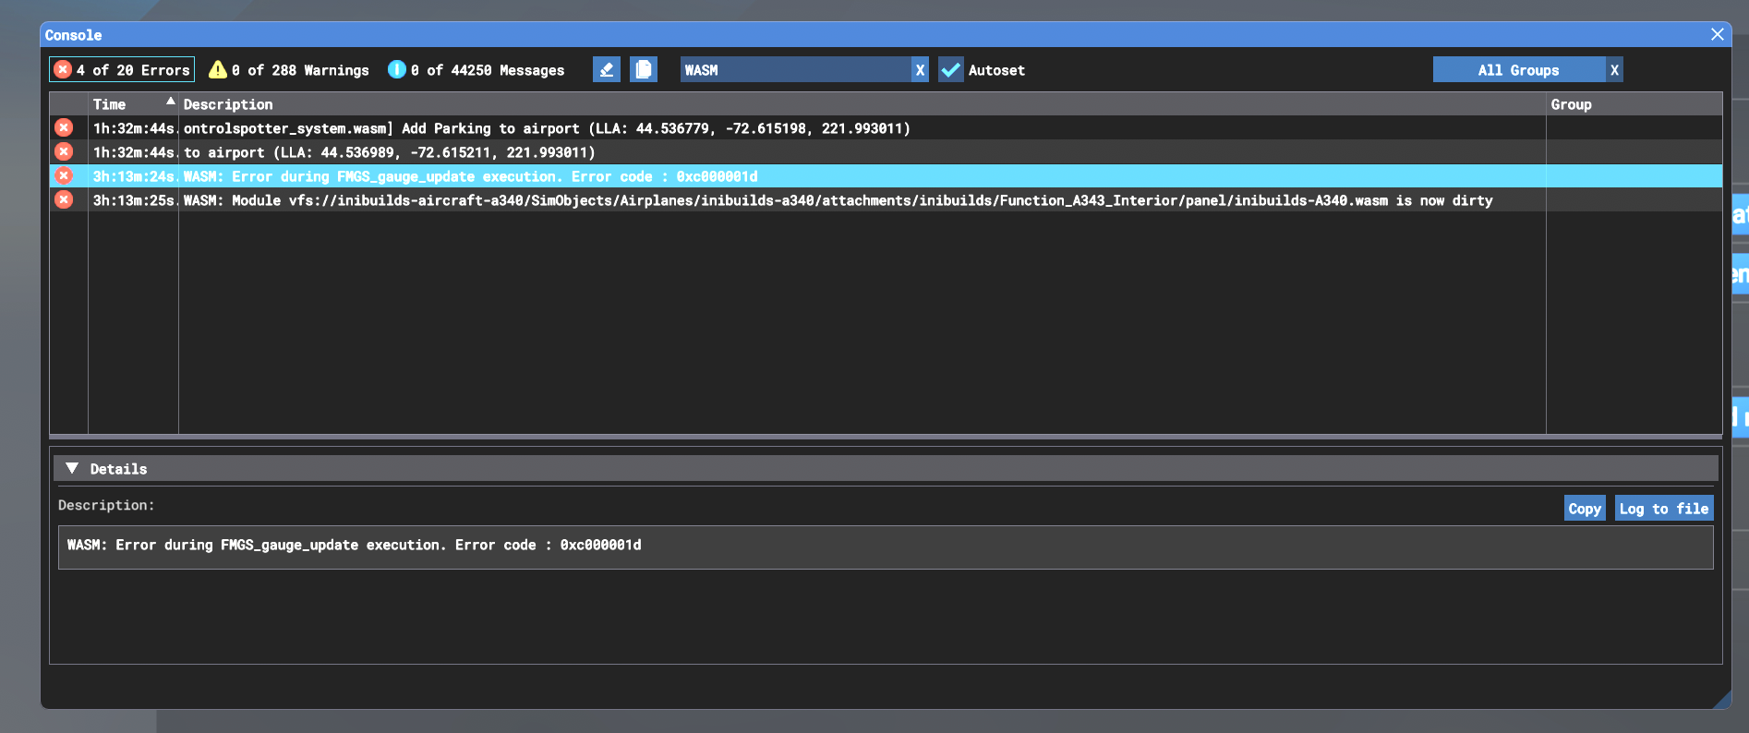The image size is (1749, 733).
Task: Click the error icon on the 'is now dirty' row
Action: pos(64,199)
